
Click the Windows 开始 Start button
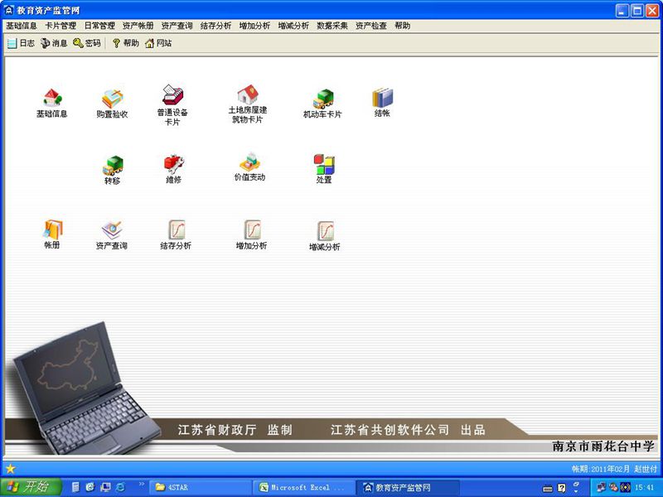30,487
